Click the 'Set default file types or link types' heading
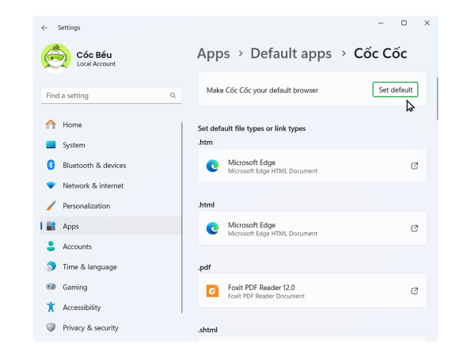Viewport: 475px width, 359px height. coord(252,128)
